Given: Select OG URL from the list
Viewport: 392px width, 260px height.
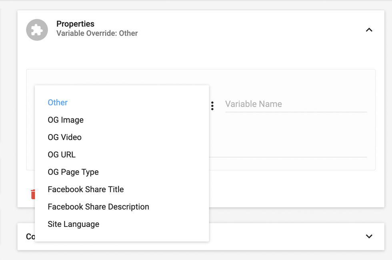Looking at the screenshot, I should point(62,155).
